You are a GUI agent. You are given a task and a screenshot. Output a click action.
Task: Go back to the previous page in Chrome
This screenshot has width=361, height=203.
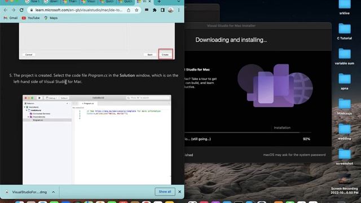6,10
